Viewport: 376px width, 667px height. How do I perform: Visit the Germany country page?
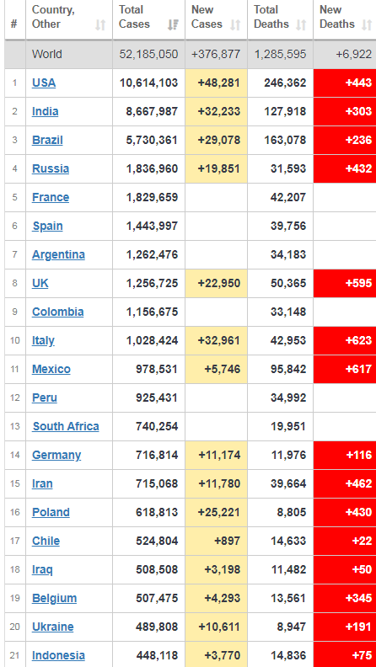pos(56,455)
